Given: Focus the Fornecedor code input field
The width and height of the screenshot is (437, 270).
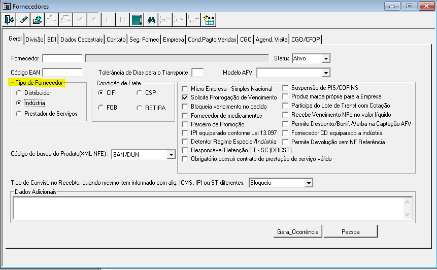Looking at the screenshot, I should tap(62, 58).
